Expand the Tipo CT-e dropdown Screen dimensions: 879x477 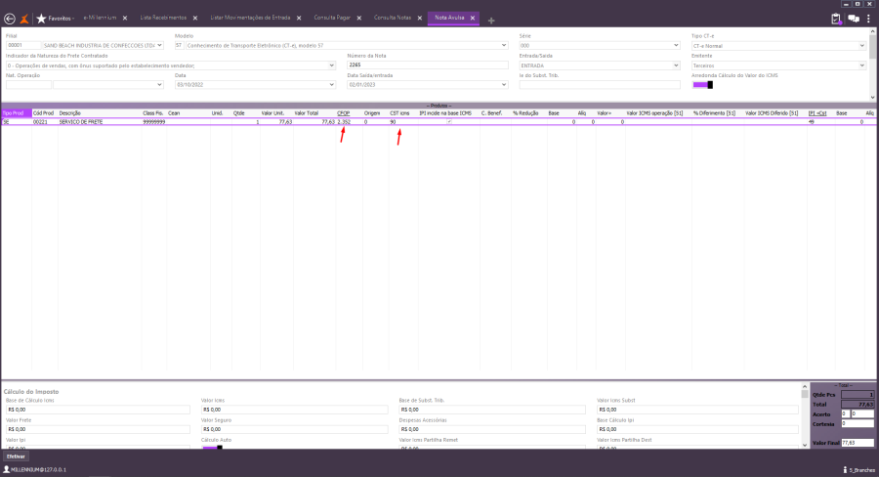861,46
